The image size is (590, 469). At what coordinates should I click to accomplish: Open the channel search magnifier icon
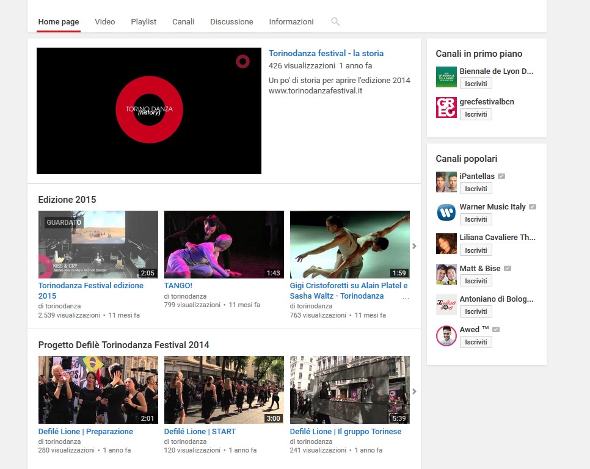coord(335,22)
